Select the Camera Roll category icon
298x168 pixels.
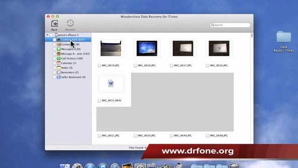pyautogui.click(x=59, y=40)
